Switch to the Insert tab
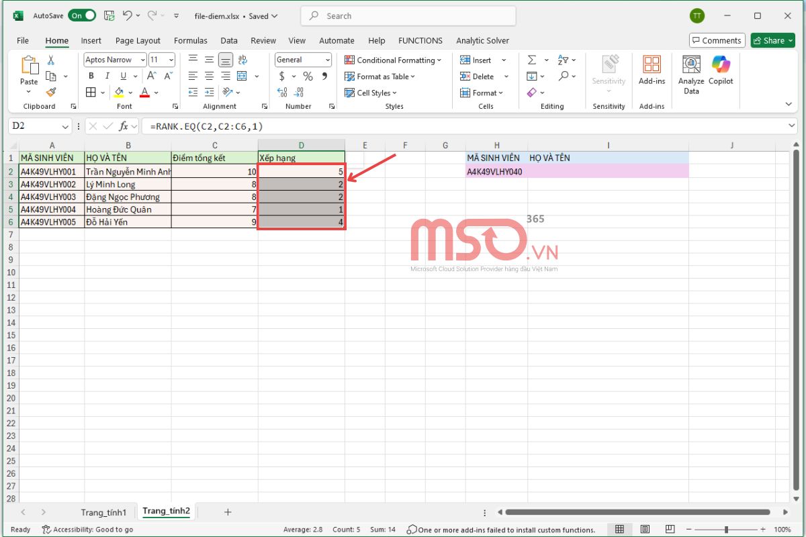The width and height of the screenshot is (806, 537). click(91, 40)
